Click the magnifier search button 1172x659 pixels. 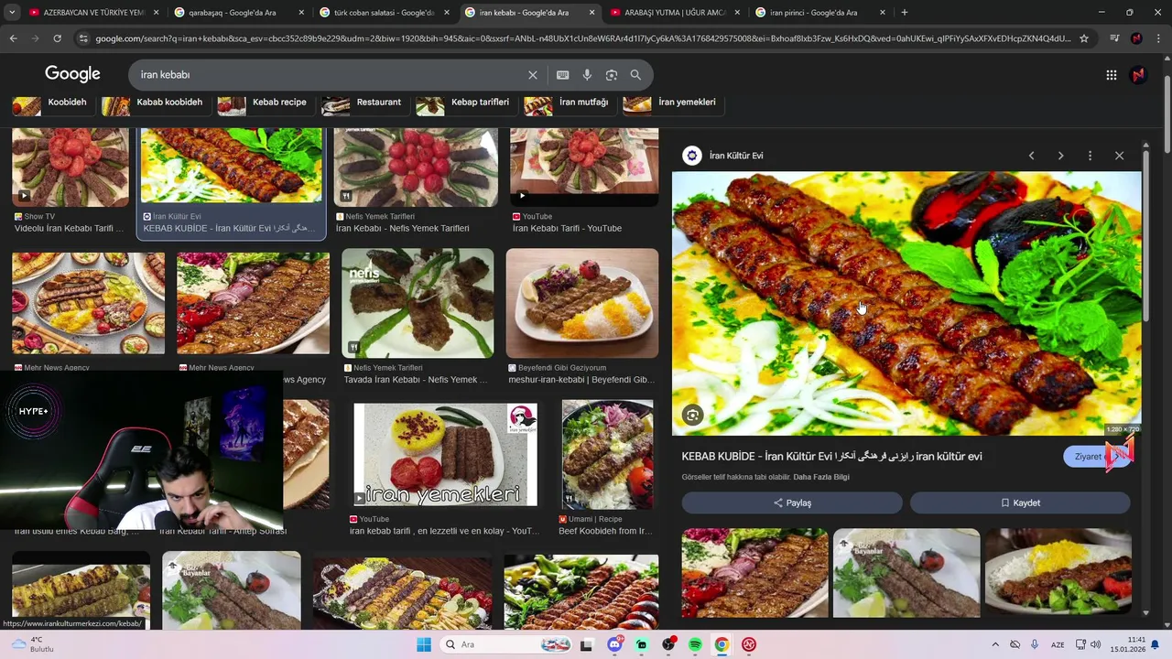[635, 75]
